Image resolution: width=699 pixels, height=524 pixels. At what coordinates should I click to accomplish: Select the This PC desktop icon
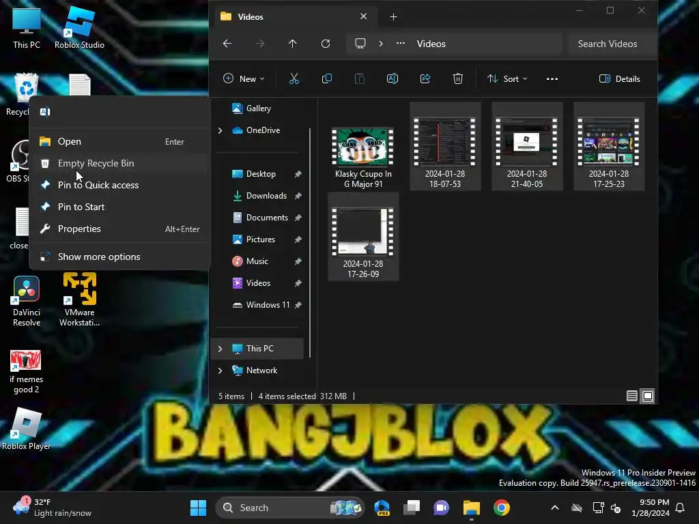tap(27, 27)
